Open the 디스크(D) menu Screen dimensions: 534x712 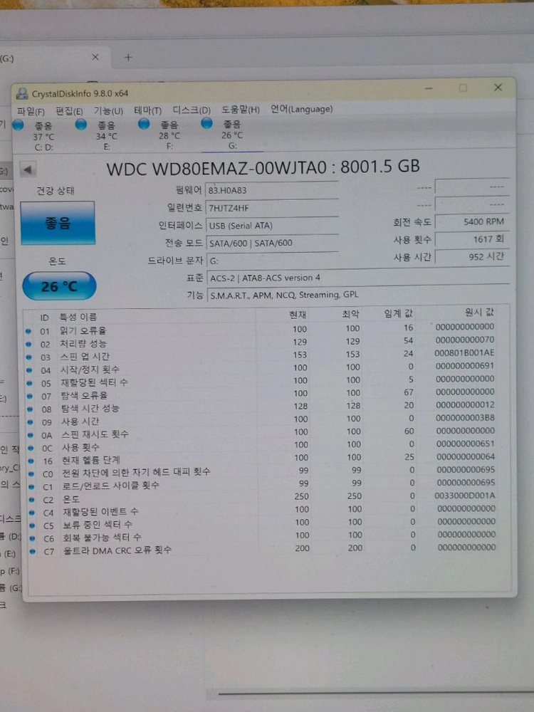click(x=192, y=110)
